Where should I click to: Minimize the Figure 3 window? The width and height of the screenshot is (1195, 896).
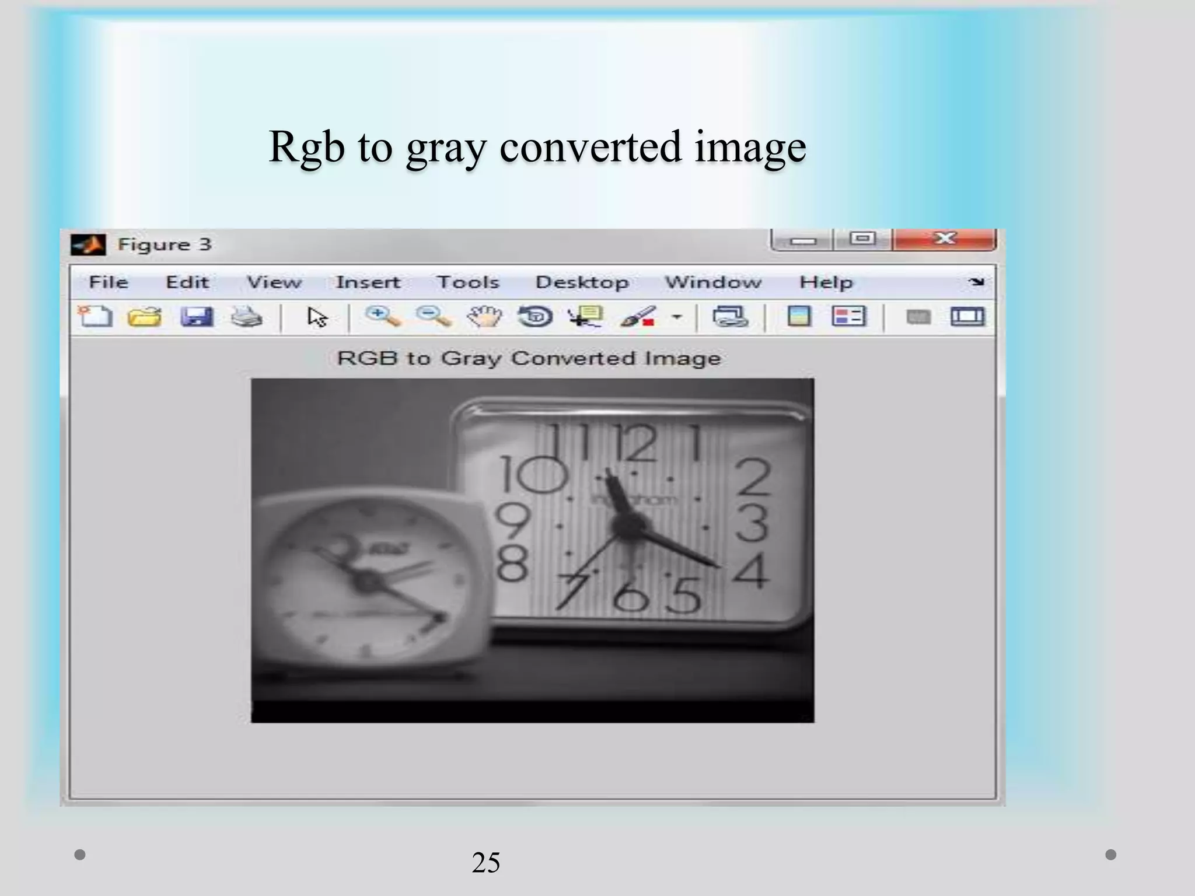click(803, 240)
